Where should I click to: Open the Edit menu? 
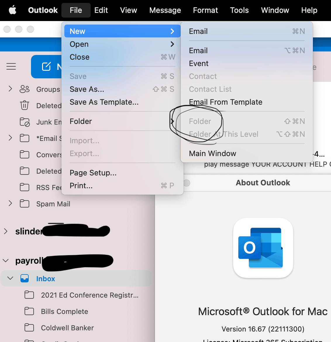tap(101, 10)
